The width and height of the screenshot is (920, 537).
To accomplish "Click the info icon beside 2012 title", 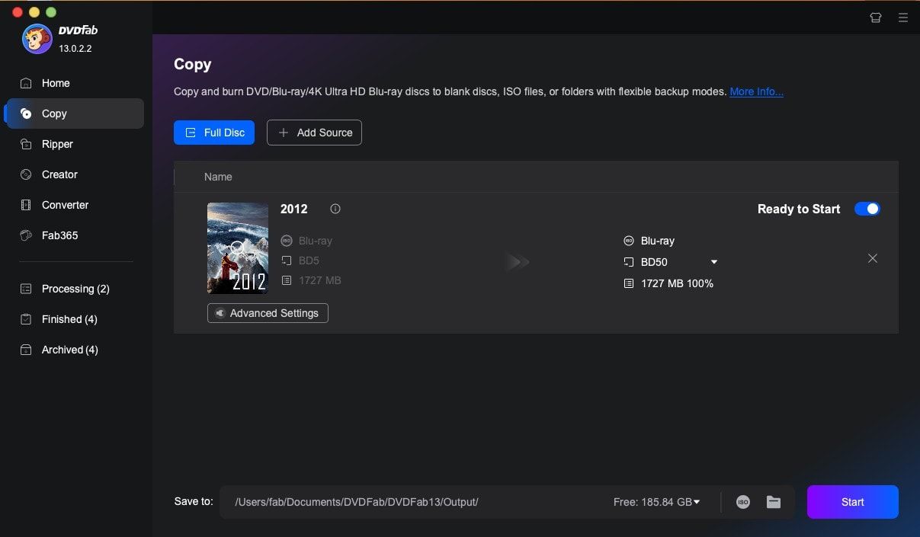I will [x=335, y=209].
